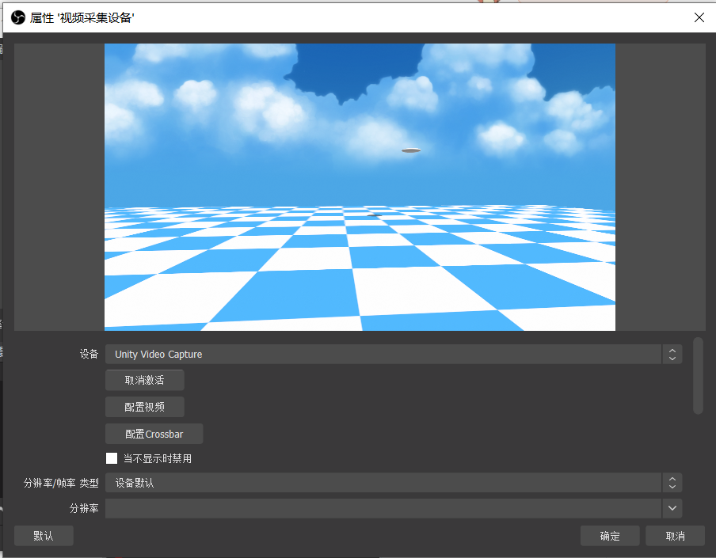The width and height of the screenshot is (716, 558).
Task: Click the 配置Crossbar button
Action: tap(154, 434)
